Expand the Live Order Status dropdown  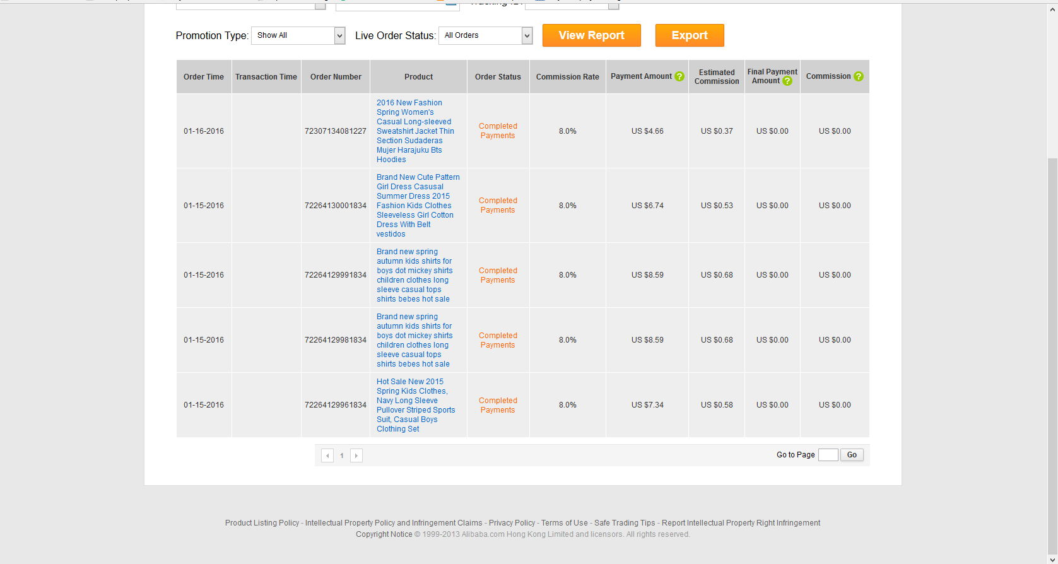point(486,36)
